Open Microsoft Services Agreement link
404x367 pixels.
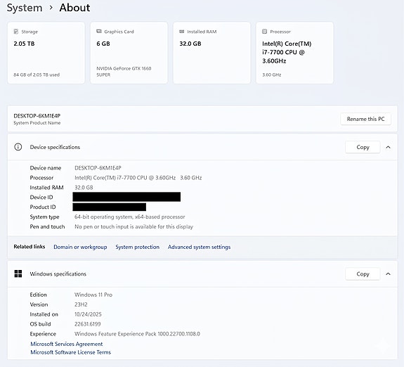(x=67, y=344)
